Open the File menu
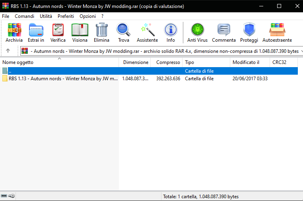 tap(6, 16)
